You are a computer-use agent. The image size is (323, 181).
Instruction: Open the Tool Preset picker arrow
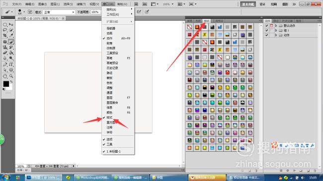click(12, 12)
